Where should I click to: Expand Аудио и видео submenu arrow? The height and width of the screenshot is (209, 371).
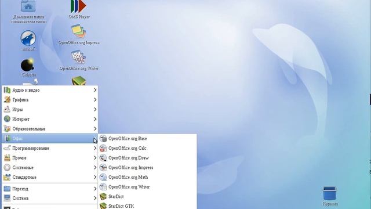click(x=95, y=90)
